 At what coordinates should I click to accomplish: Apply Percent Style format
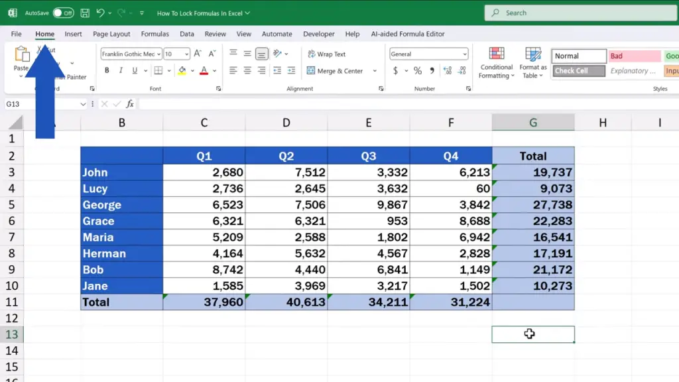click(417, 70)
